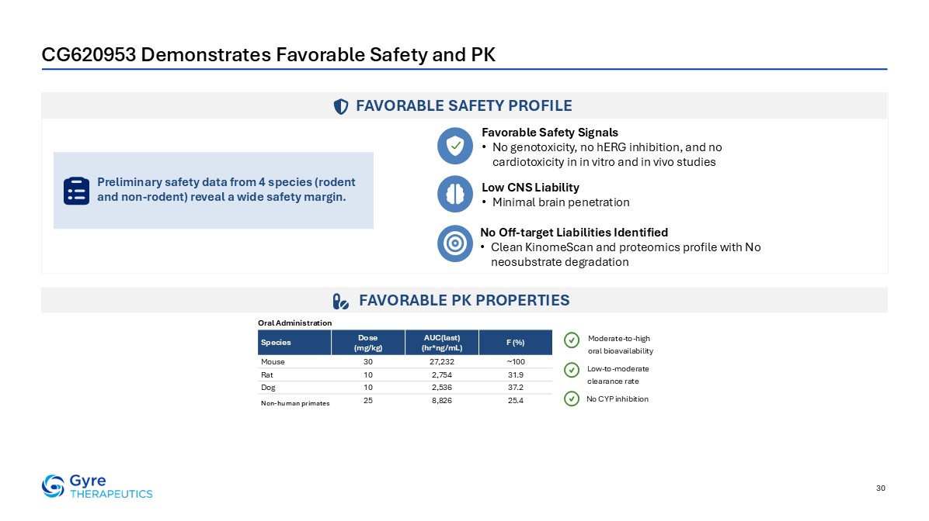
Task: Click the Dog F value 37.2
Action: 516,388
